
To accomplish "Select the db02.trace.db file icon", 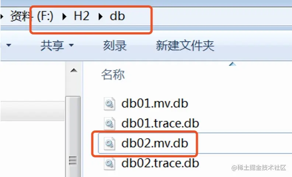I will coord(109,164).
